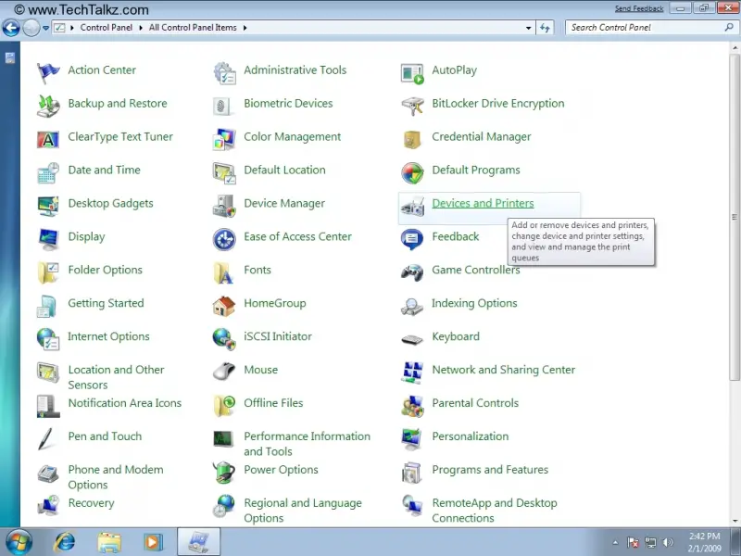This screenshot has width=741, height=556.
Task: Open the Recovery link
Action: tap(91, 503)
